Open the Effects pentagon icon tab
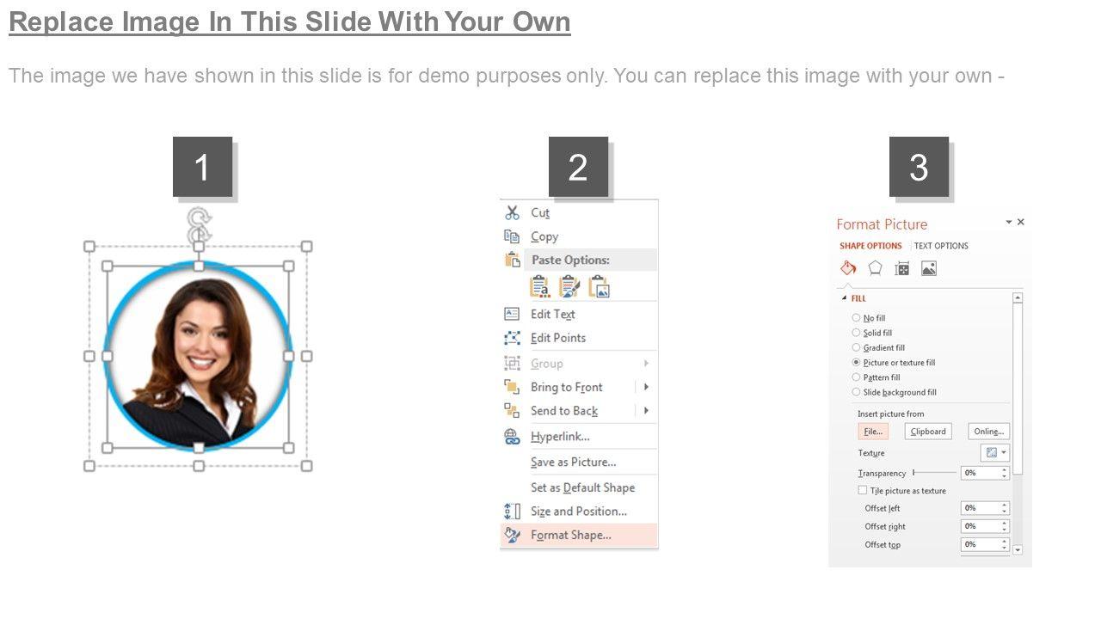Image resolution: width=1101 pixels, height=619 pixels. [x=875, y=268]
